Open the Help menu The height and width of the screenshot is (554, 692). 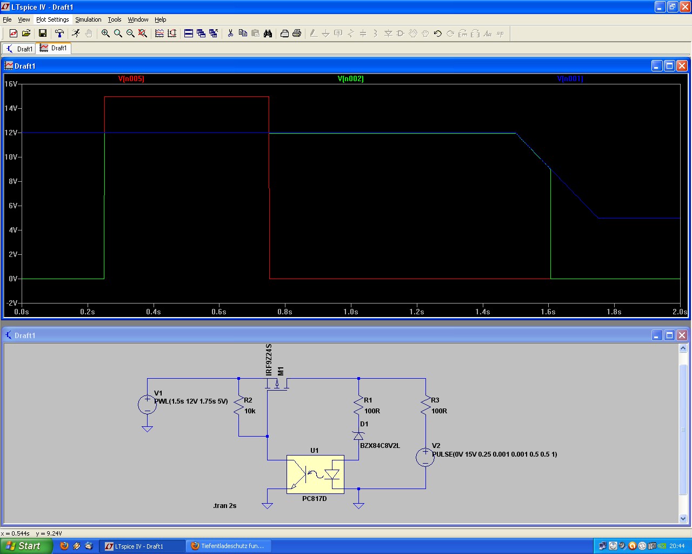[161, 19]
